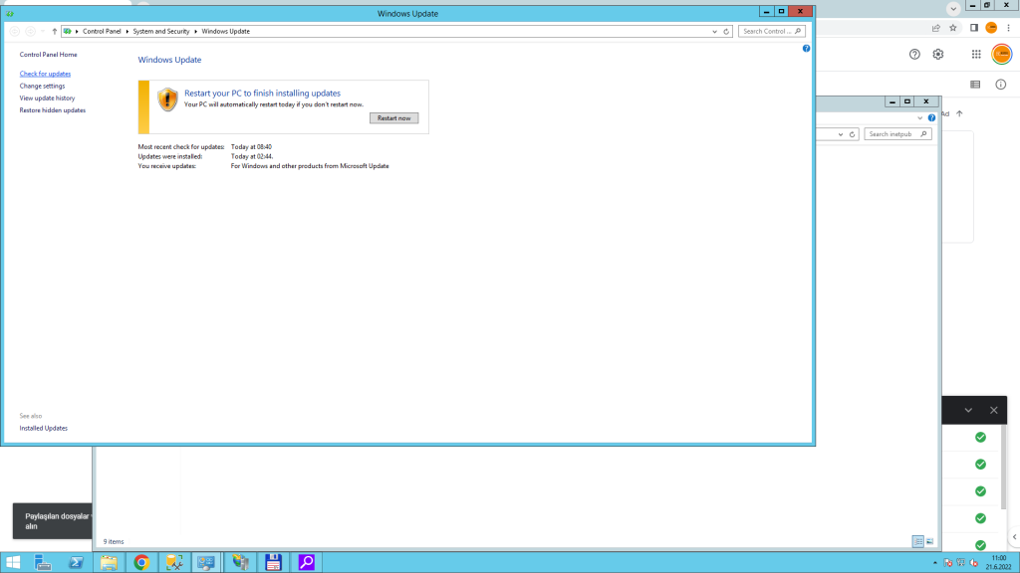Select Control Panel breadcrumb
Image resolution: width=1020 pixels, height=573 pixels.
click(102, 31)
